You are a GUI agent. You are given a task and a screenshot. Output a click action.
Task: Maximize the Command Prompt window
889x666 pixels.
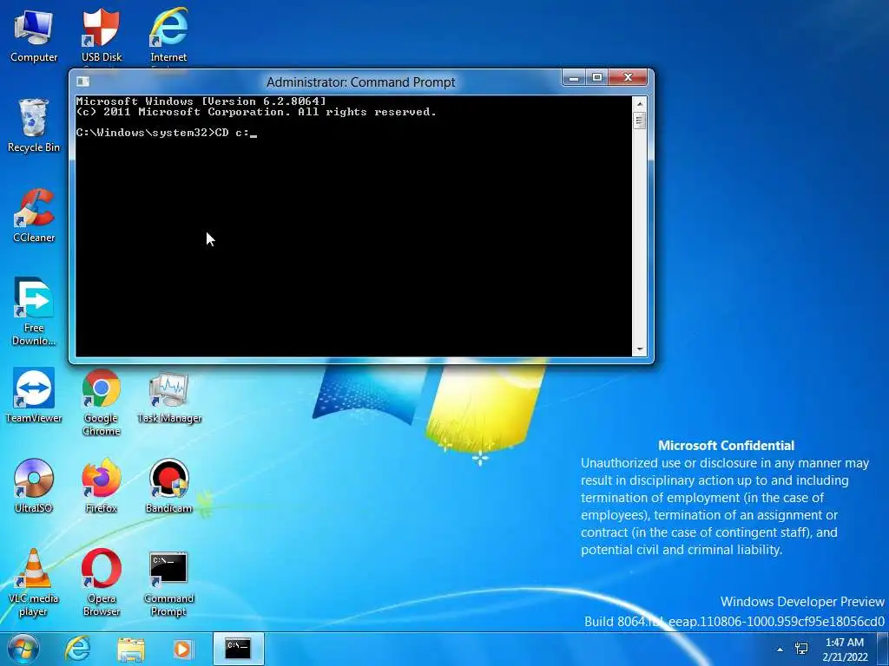coord(597,77)
